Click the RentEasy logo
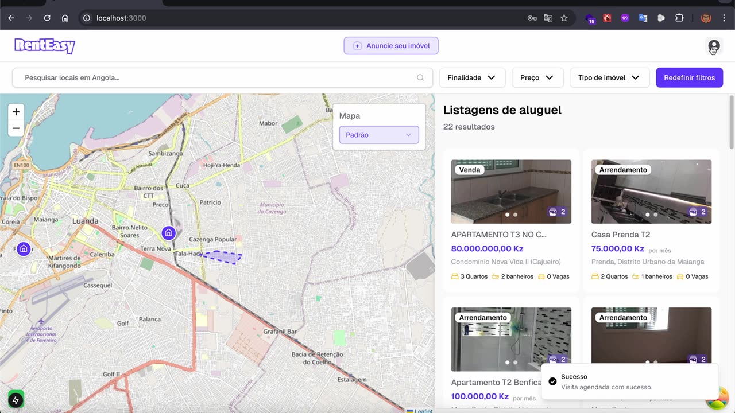Screen dimensions: 735x413 (x=45, y=45)
